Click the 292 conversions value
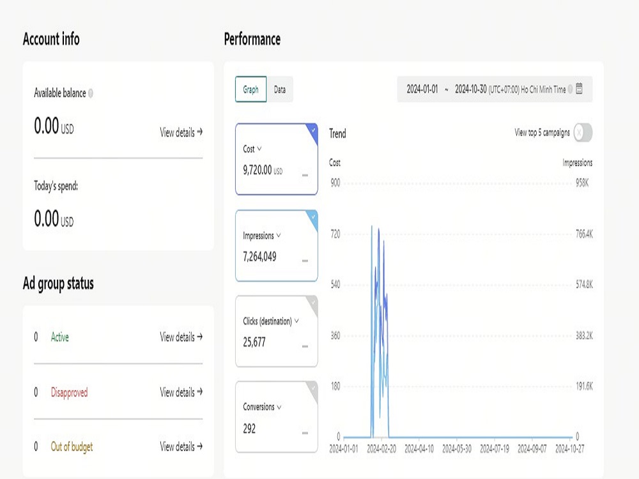Viewport: 639px width, 479px height. pos(249,429)
